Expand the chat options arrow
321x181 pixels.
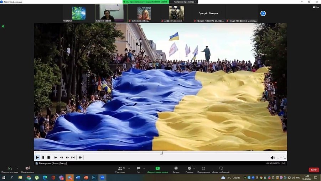(144, 168)
